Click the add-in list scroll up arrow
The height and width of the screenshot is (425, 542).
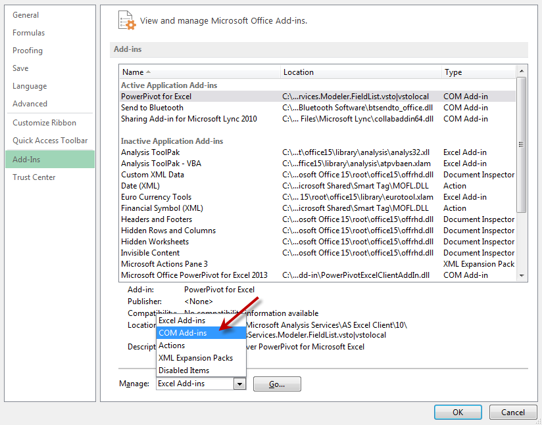[522, 71]
